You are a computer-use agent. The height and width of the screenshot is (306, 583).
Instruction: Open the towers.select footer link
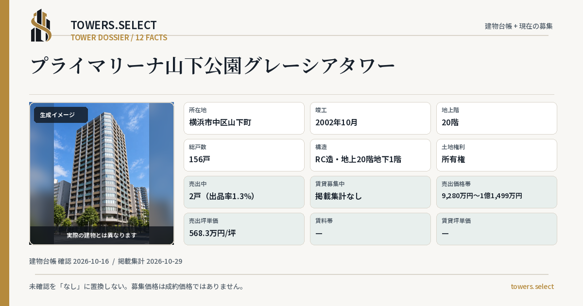point(532,287)
